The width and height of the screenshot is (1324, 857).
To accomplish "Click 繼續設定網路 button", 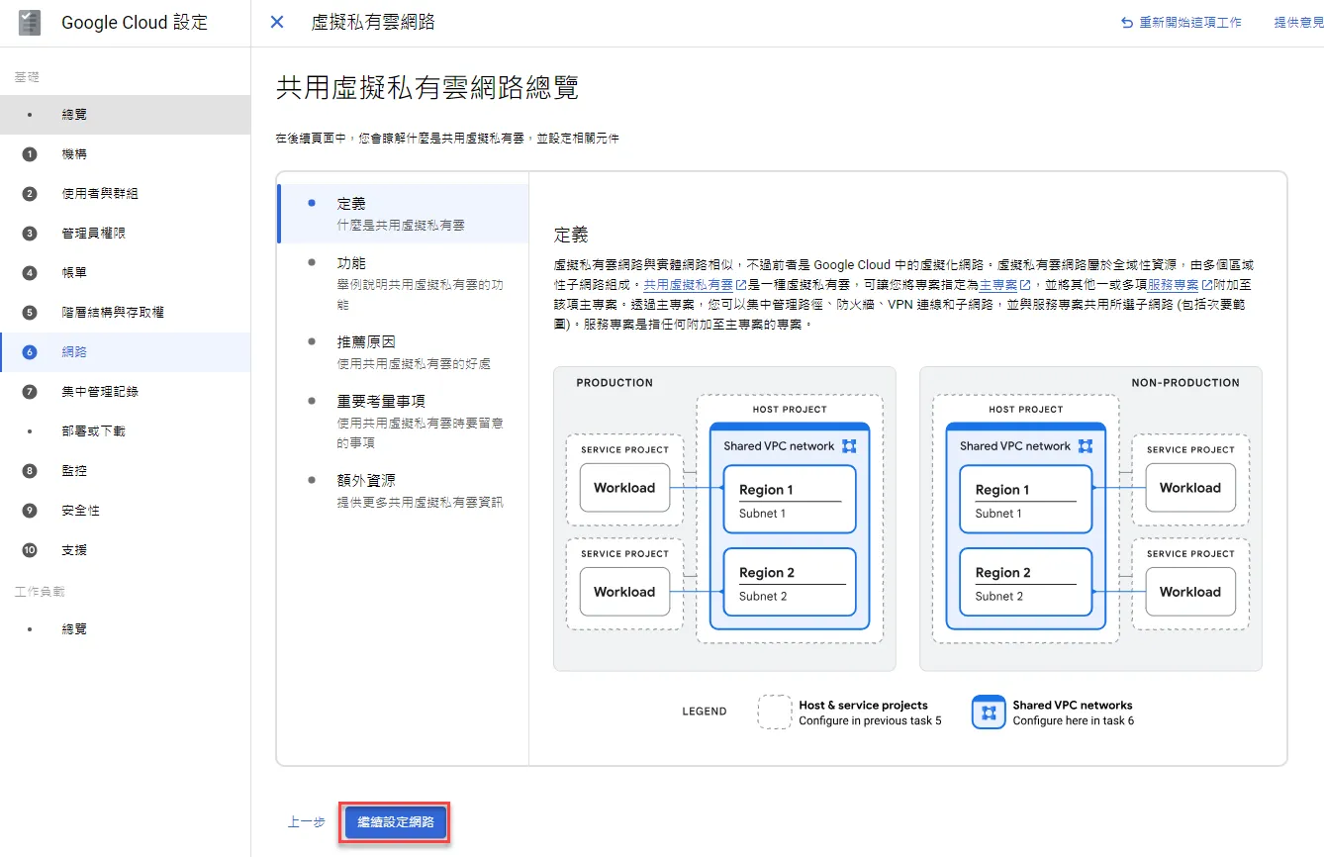I will [x=396, y=822].
